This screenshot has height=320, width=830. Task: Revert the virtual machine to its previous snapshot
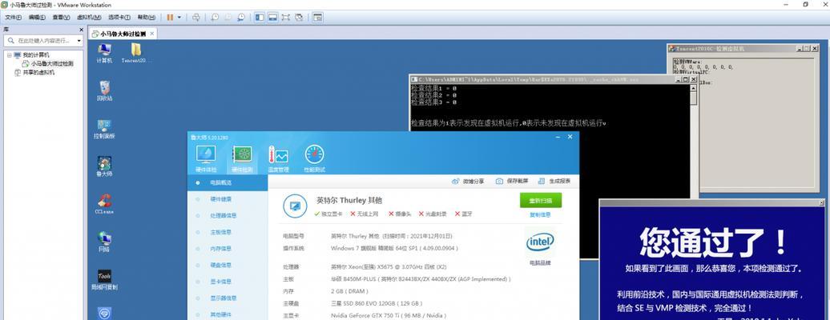tap(228, 18)
